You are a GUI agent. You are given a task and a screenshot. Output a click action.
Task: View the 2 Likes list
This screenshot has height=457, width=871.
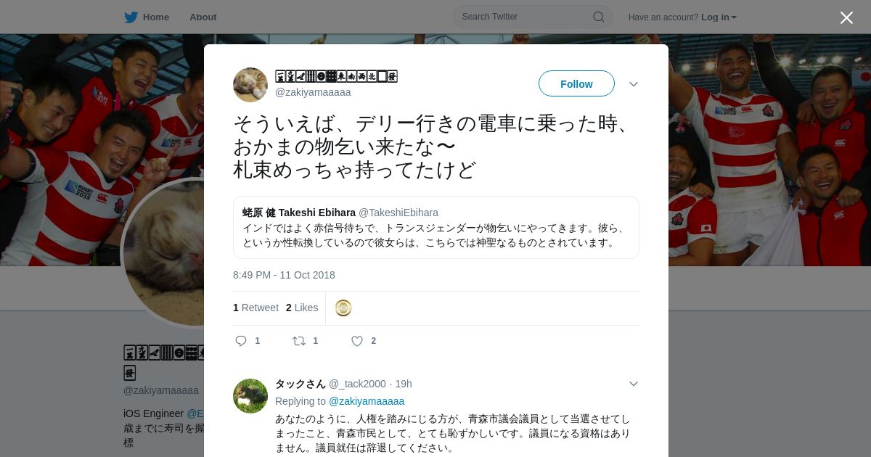coord(302,308)
